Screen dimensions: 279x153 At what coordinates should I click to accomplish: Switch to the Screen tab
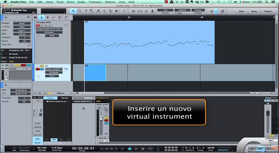coord(50,98)
